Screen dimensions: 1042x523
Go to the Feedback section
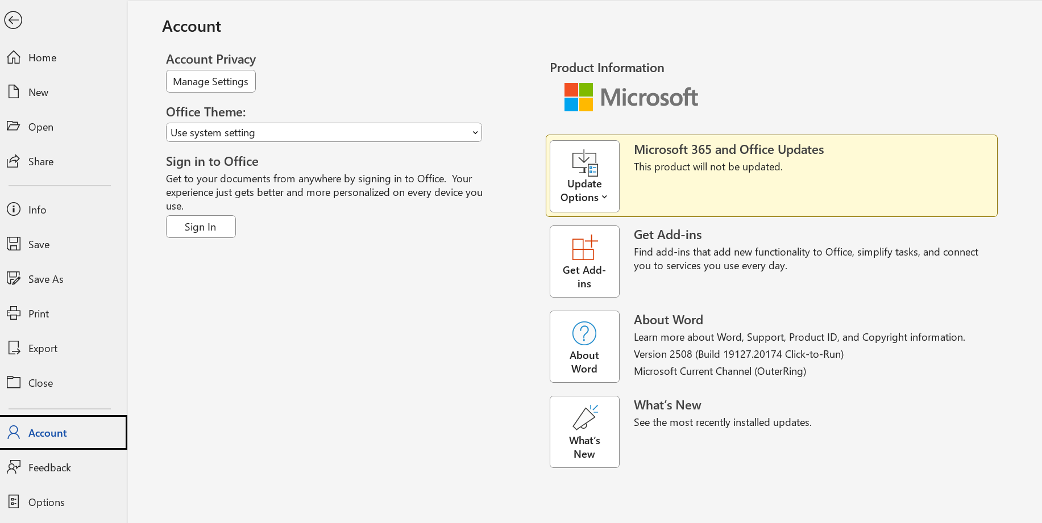14,467
